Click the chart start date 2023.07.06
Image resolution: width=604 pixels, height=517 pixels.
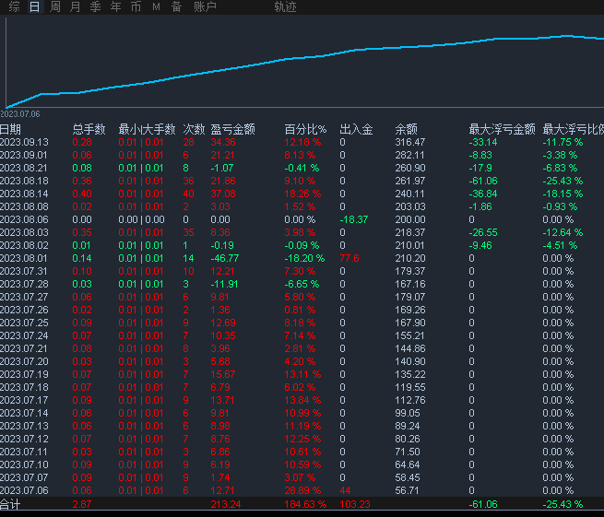tap(20, 114)
